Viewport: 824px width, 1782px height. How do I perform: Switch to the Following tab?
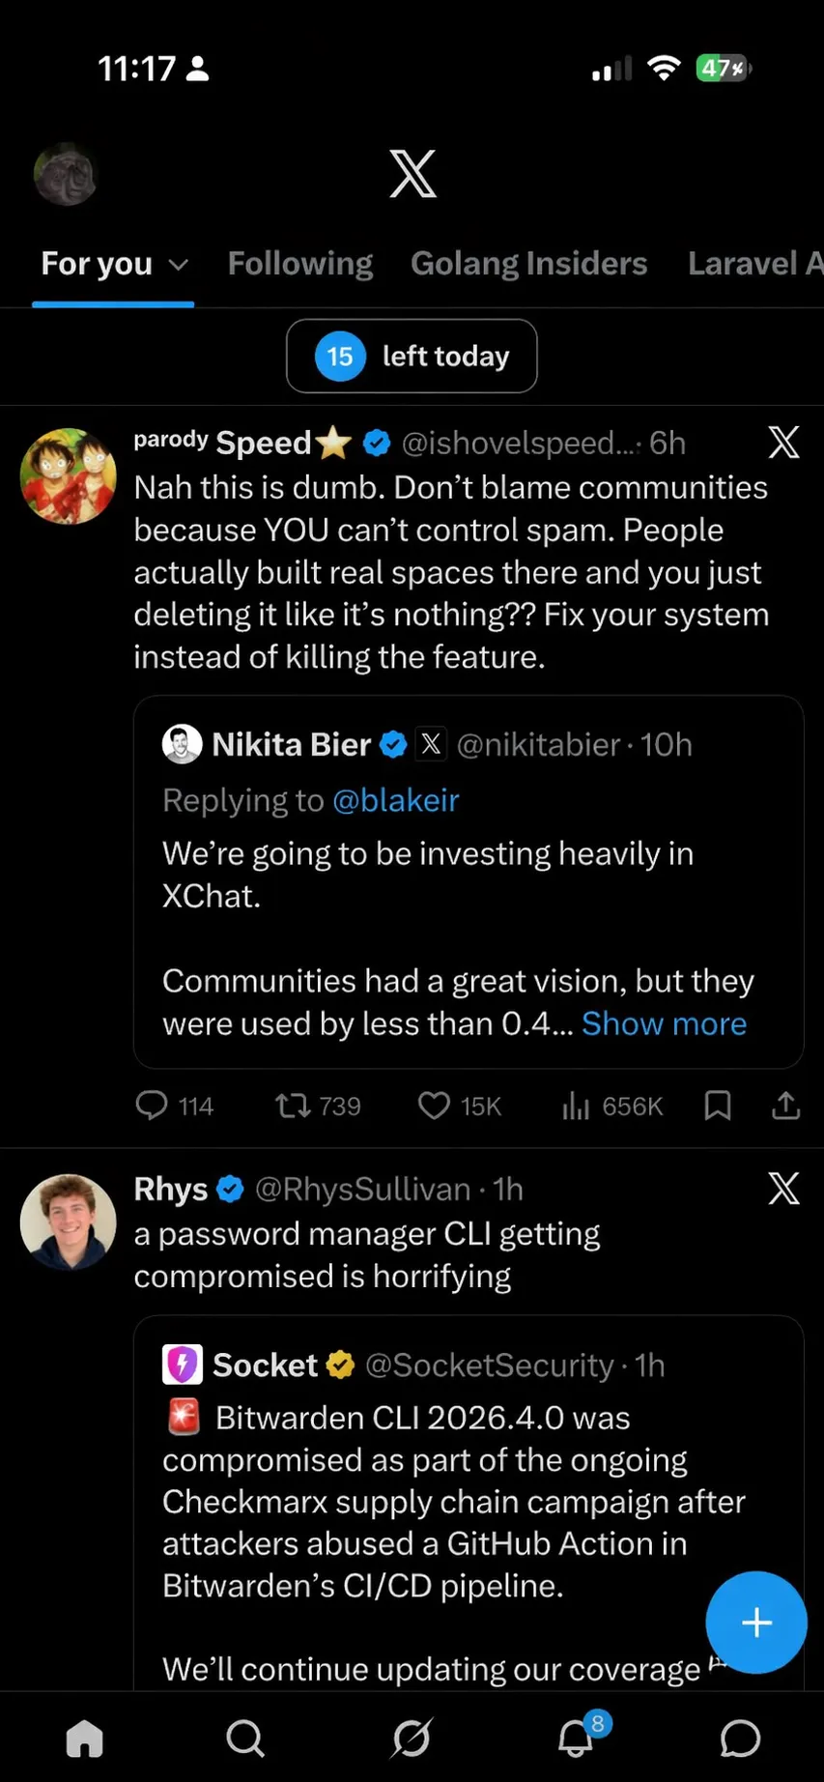300,263
